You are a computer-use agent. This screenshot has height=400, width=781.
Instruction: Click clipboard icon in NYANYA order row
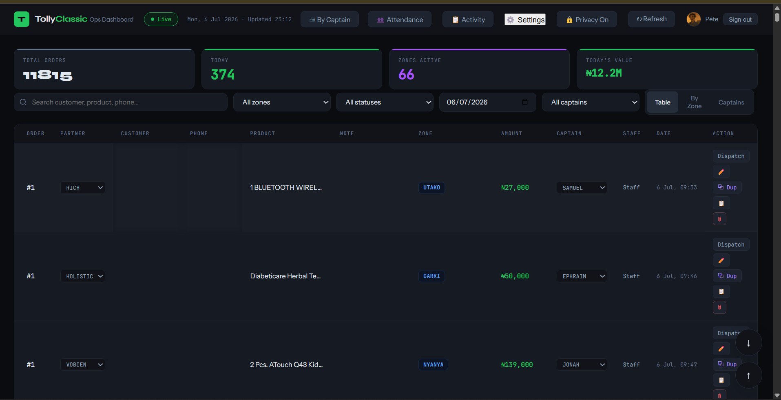pyautogui.click(x=721, y=380)
